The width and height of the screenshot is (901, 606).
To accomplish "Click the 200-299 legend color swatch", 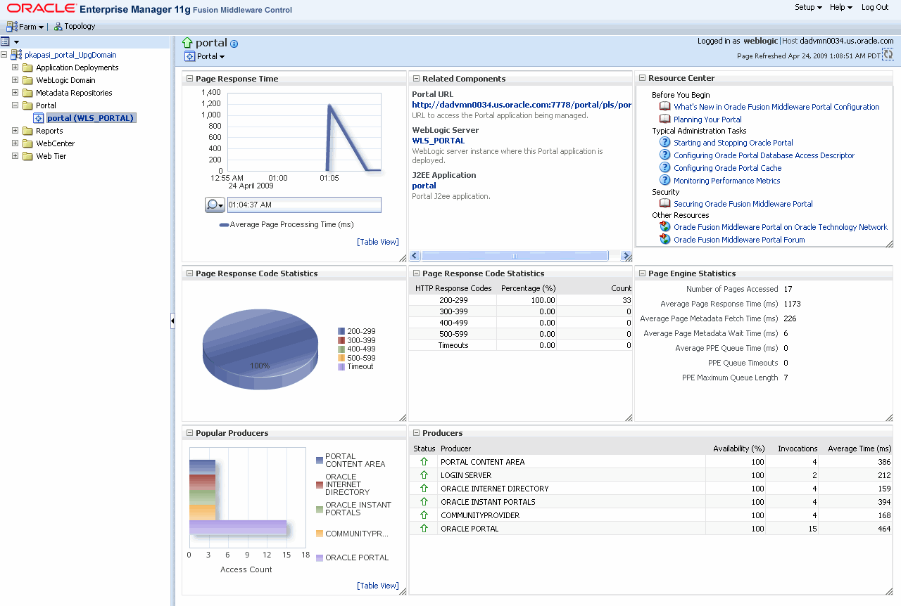I will click(x=341, y=331).
